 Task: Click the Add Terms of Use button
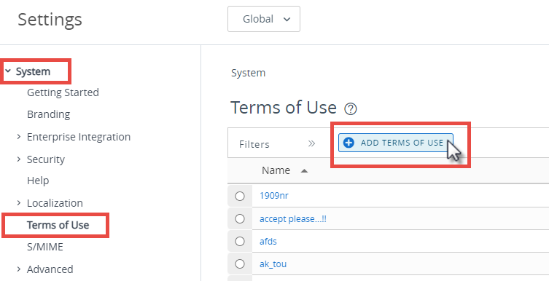tap(396, 143)
